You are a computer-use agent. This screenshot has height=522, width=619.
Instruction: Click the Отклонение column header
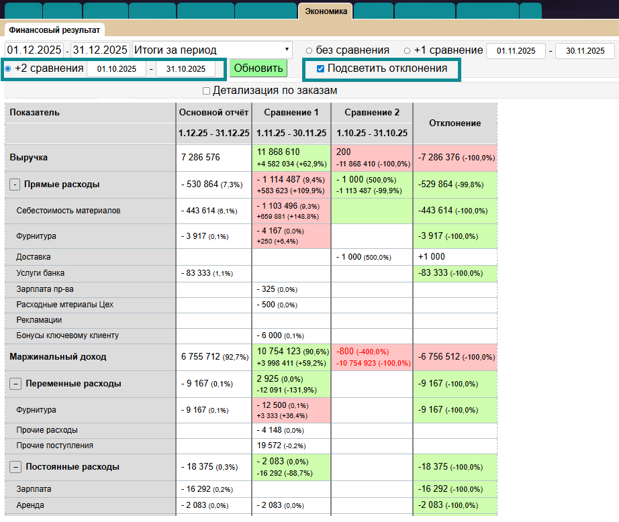(455, 123)
